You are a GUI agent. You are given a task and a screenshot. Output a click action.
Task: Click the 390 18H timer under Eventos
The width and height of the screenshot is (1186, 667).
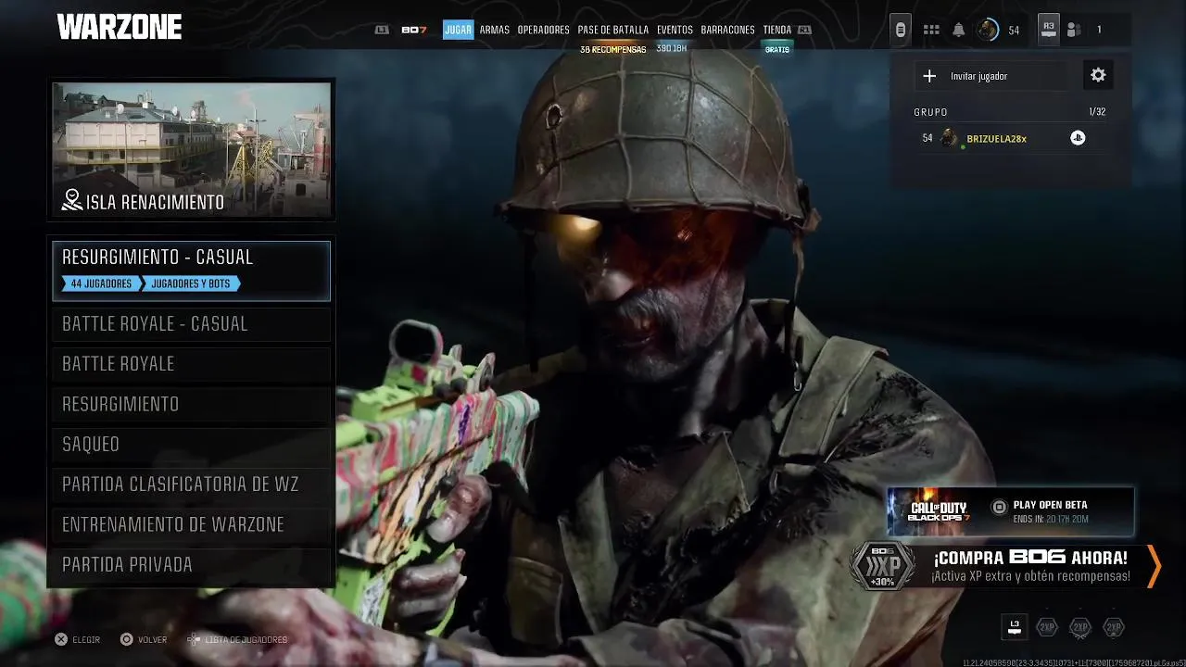(671, 48)
